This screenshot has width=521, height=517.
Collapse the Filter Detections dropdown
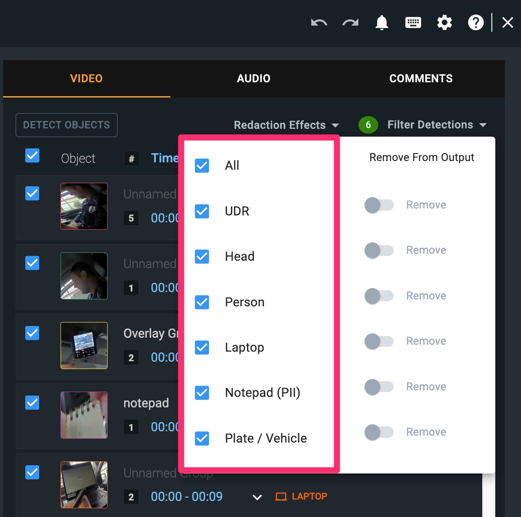(x=436, y=125)
